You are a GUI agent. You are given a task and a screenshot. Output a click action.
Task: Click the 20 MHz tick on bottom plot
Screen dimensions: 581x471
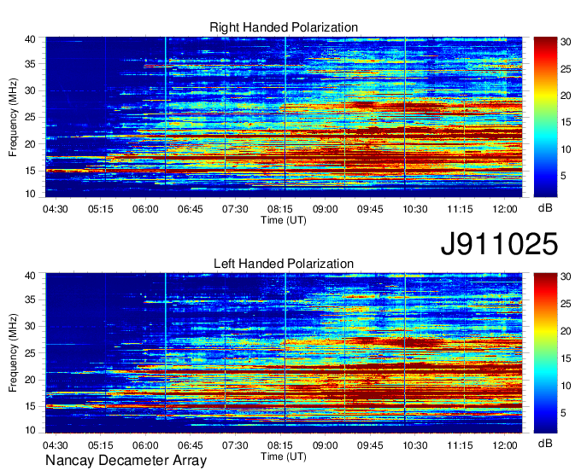(x=30, y=380)
